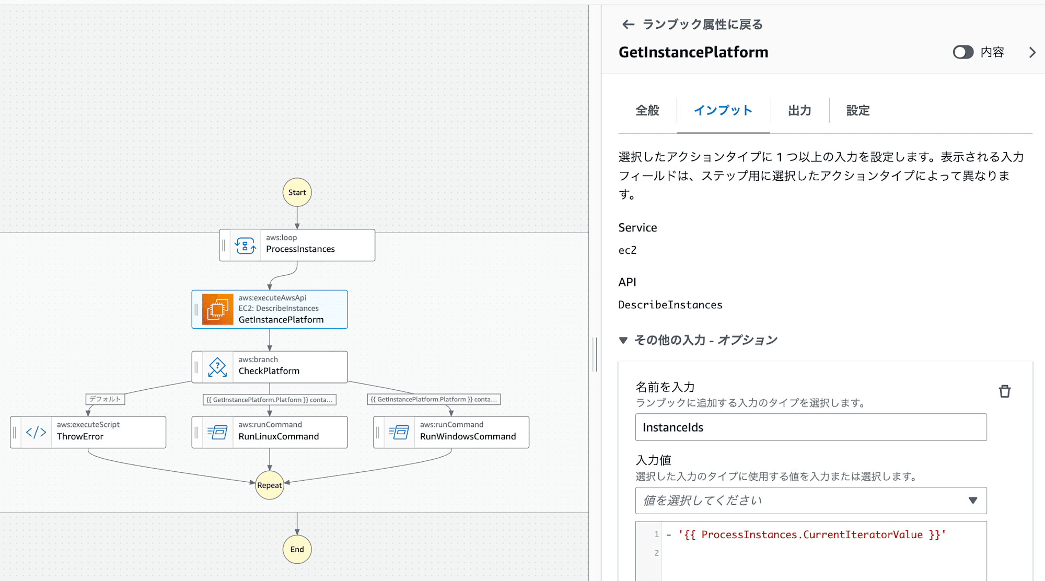Click the aws:loop icon on ProcessInstances

tap(245, 245)
